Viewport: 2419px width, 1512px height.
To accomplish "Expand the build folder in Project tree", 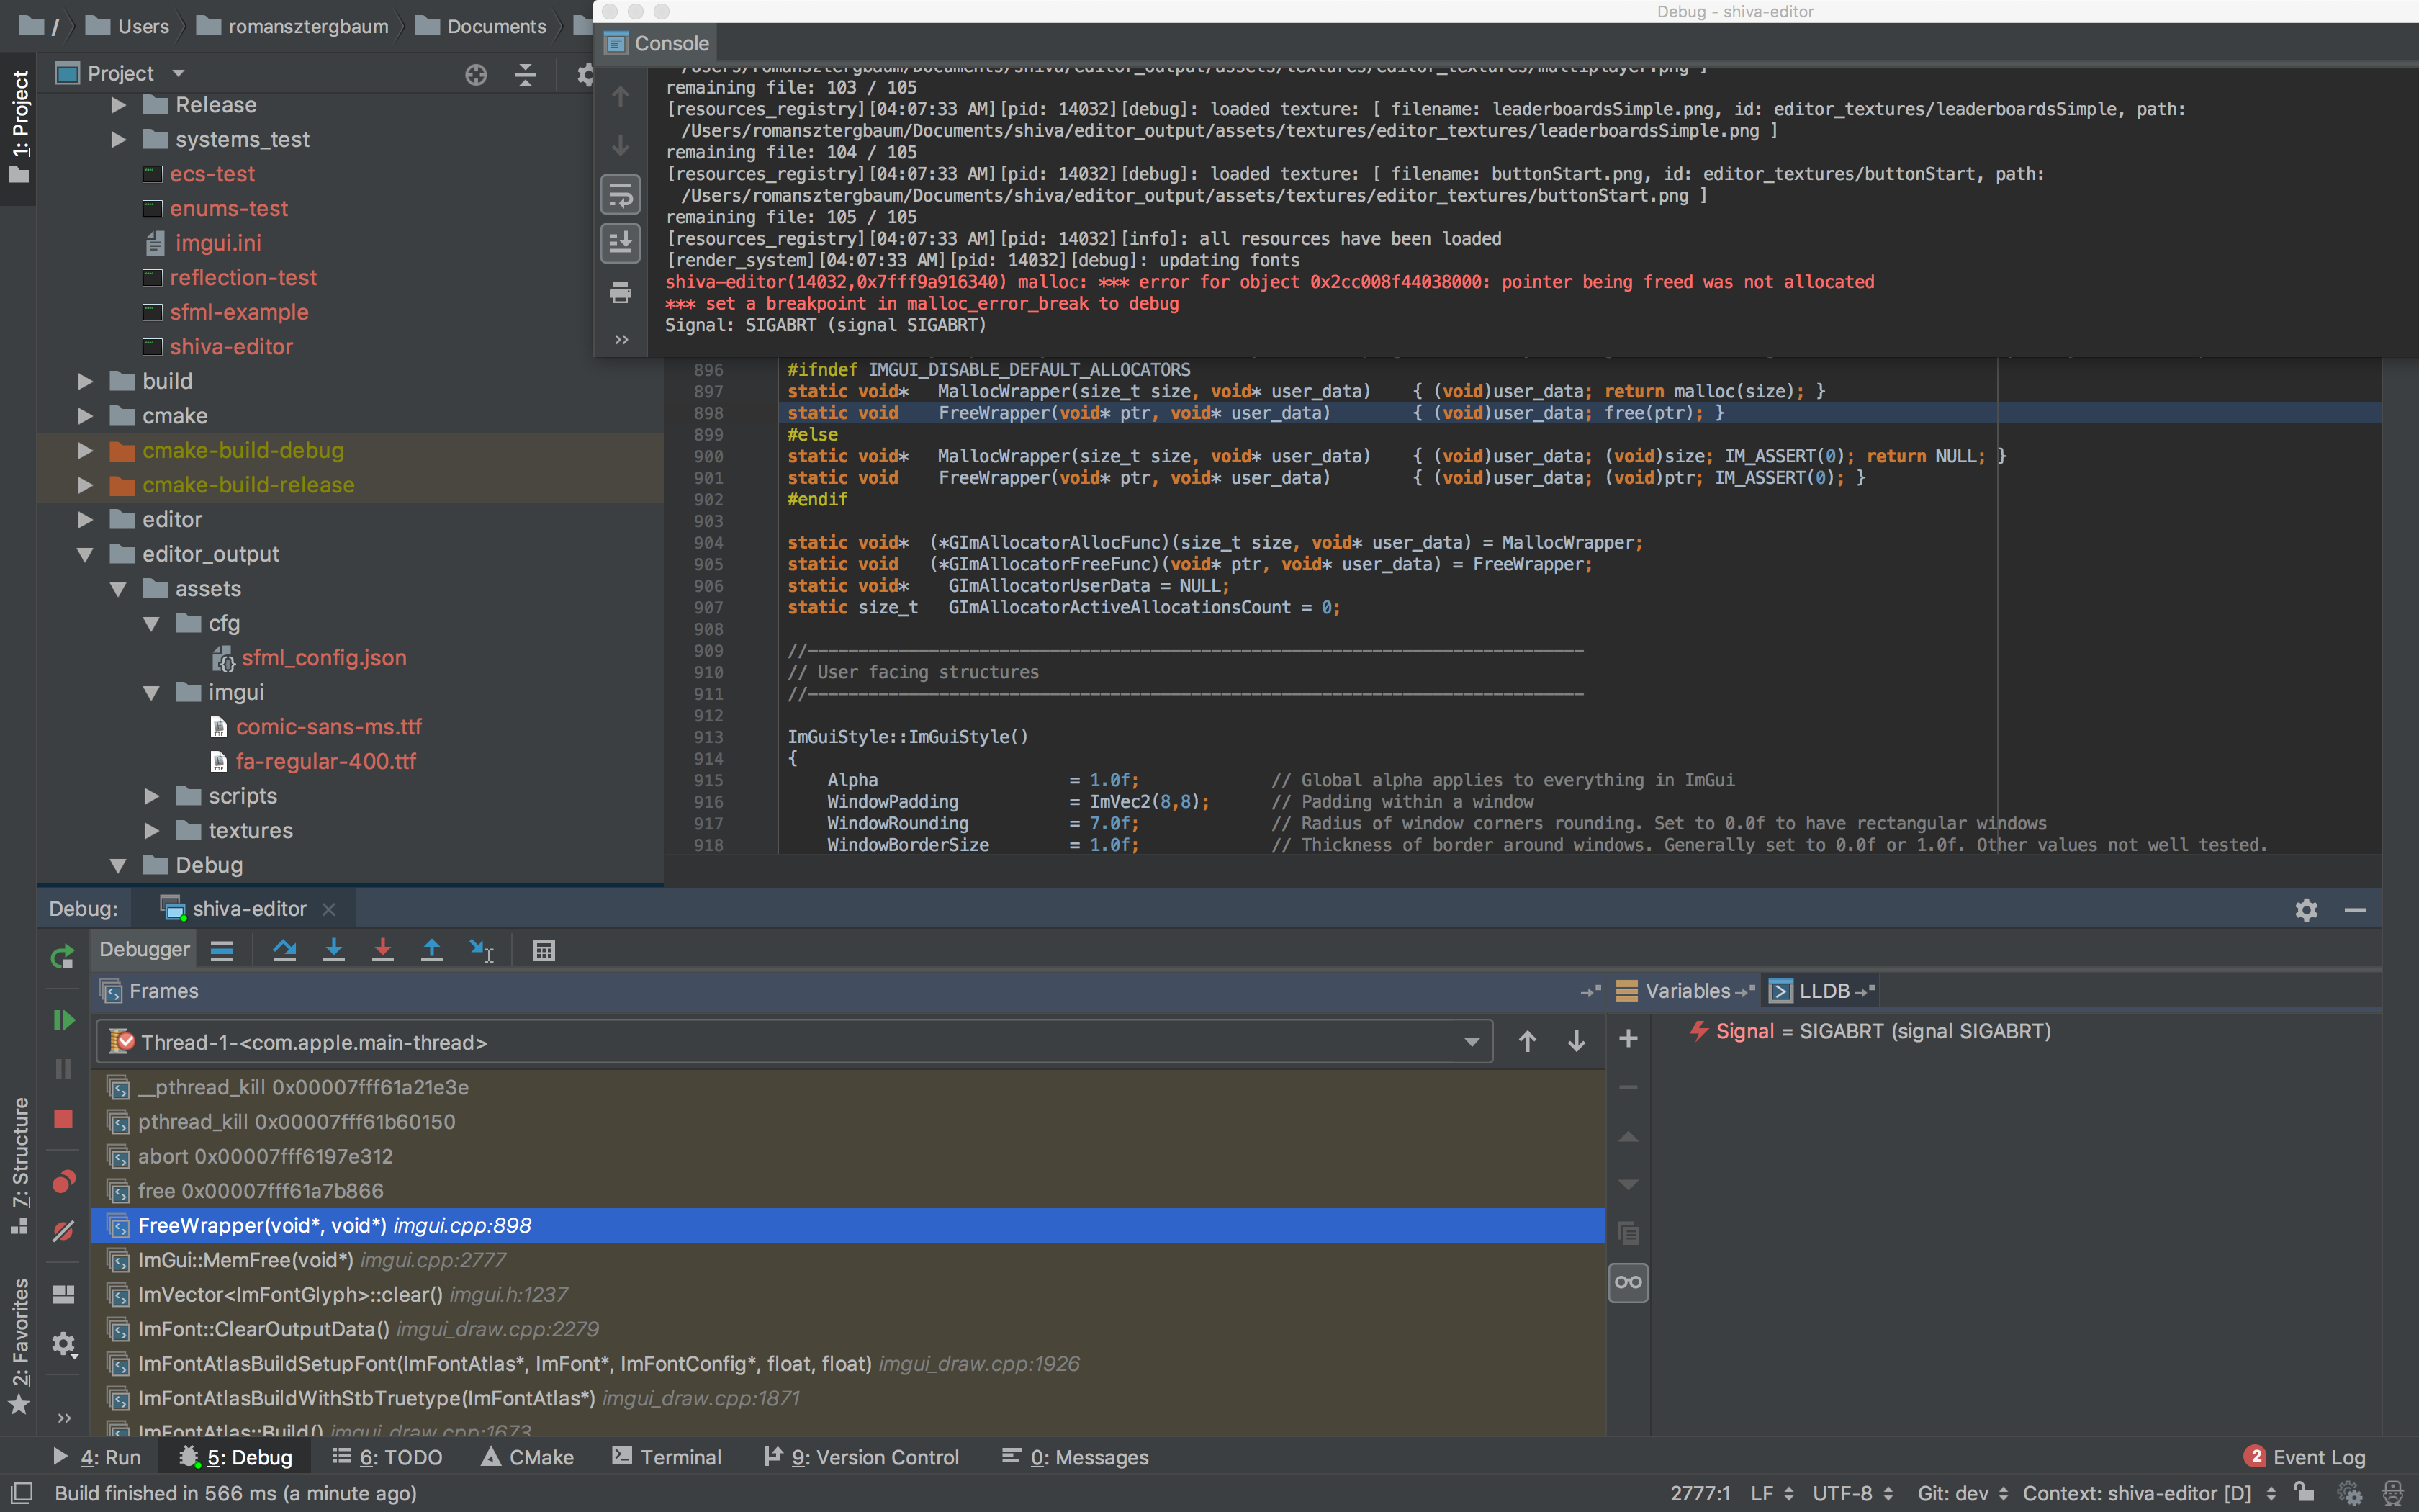I will click(x=85, y=381).
